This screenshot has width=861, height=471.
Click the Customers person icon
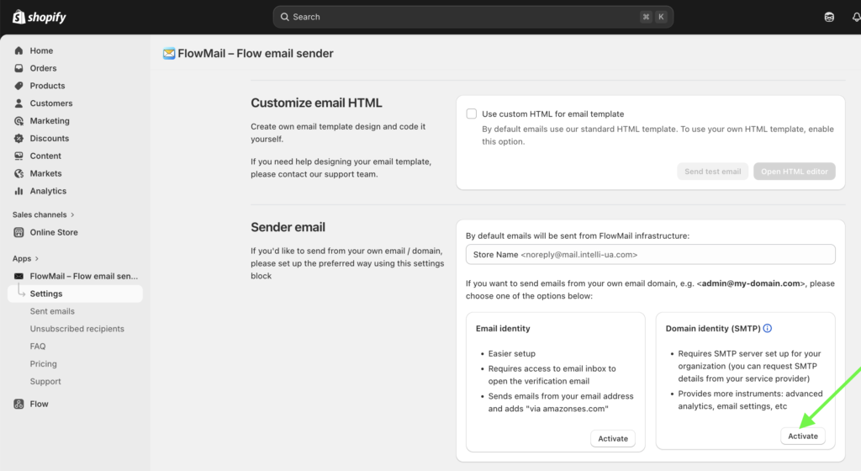click(x=18, y=103)
